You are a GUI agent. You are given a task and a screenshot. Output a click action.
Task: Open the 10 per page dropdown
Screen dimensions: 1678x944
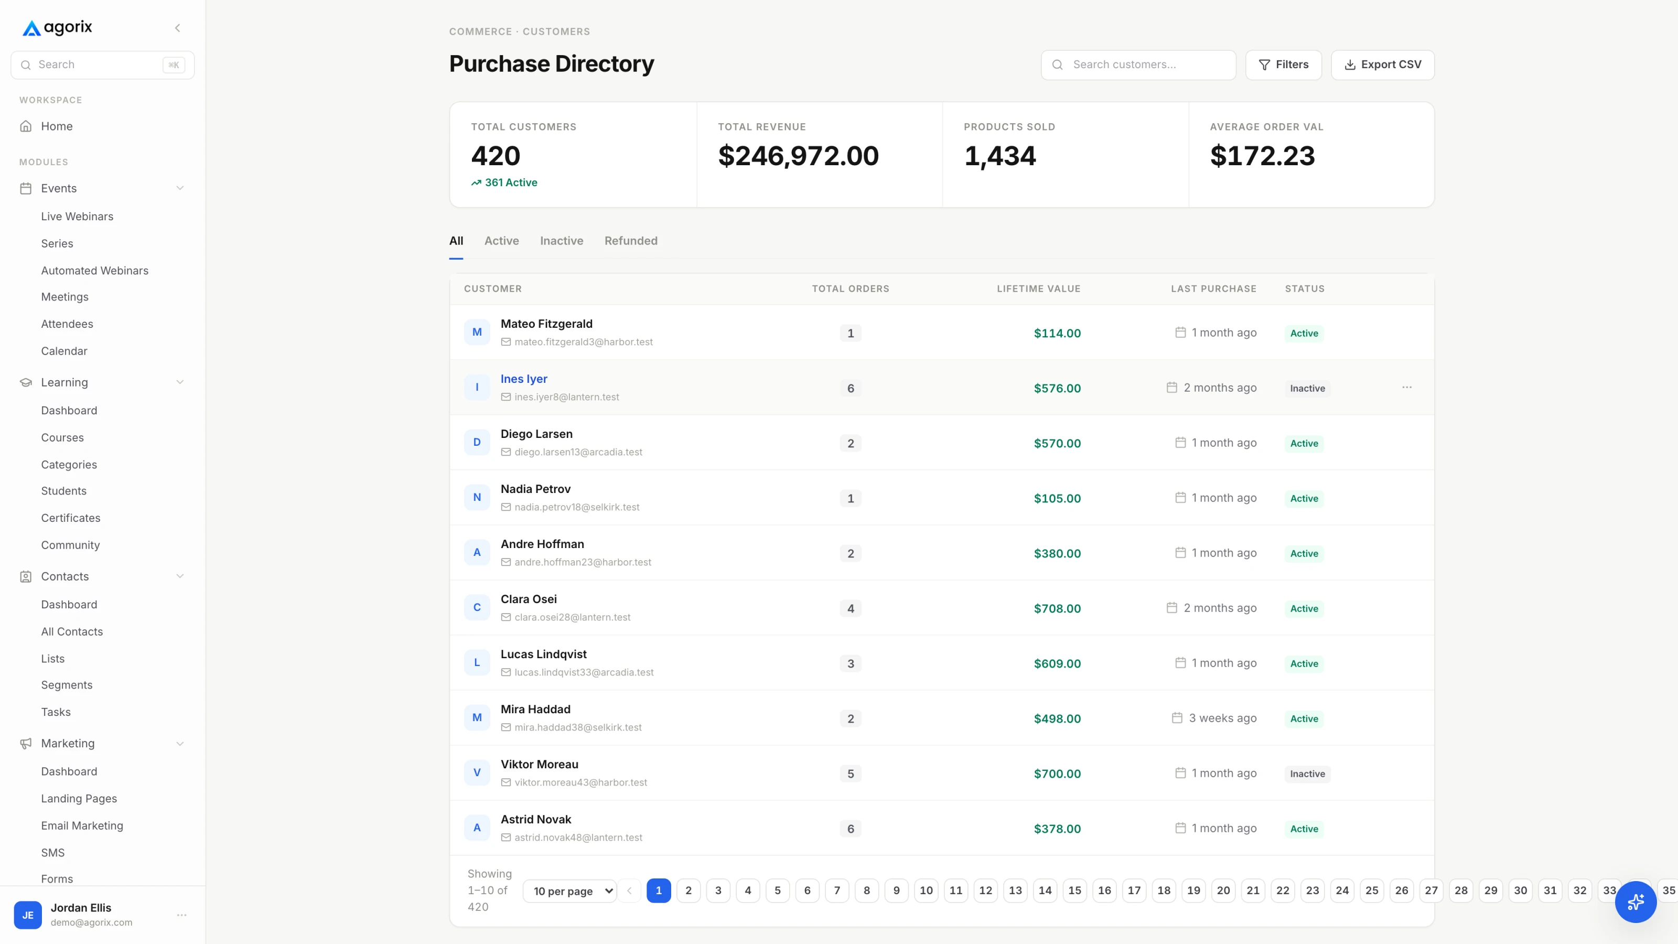(569, 891)
